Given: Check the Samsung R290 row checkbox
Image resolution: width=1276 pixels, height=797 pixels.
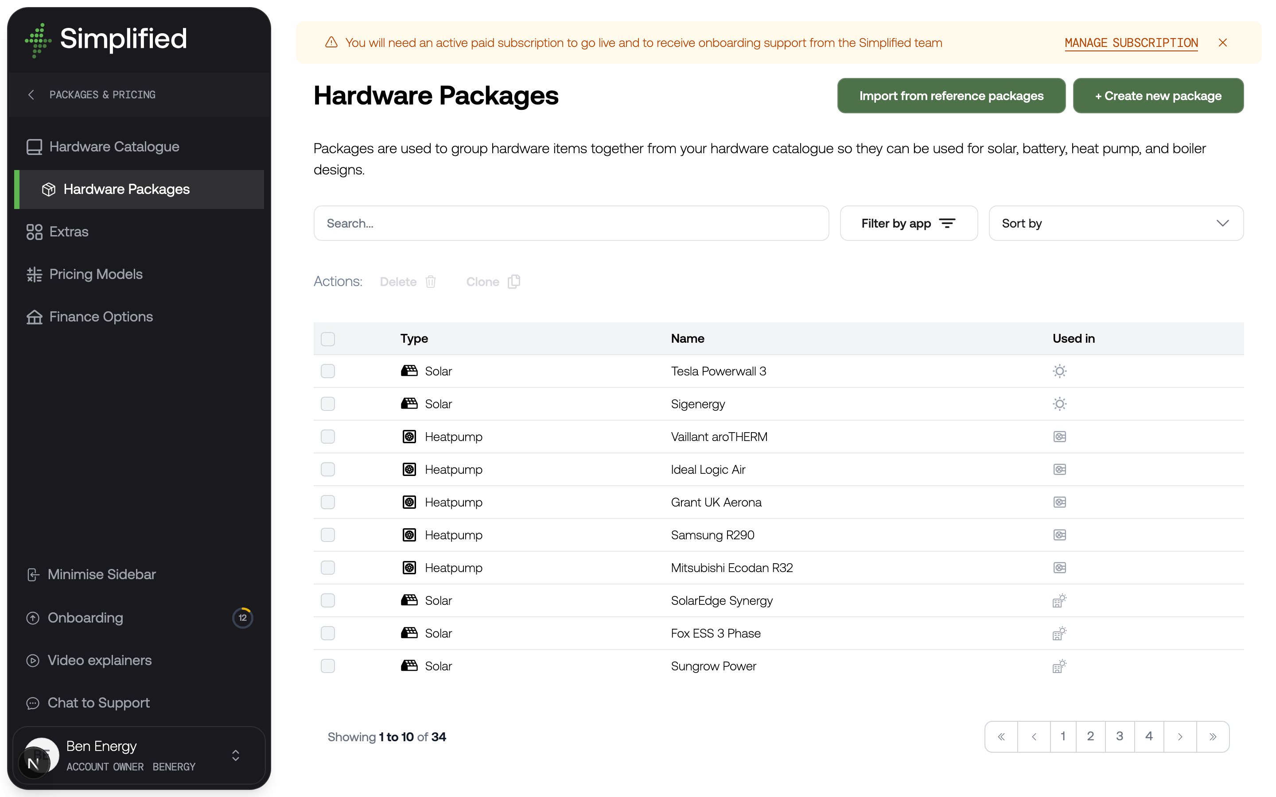Looking at the screenshot, I should click(327, 534).
